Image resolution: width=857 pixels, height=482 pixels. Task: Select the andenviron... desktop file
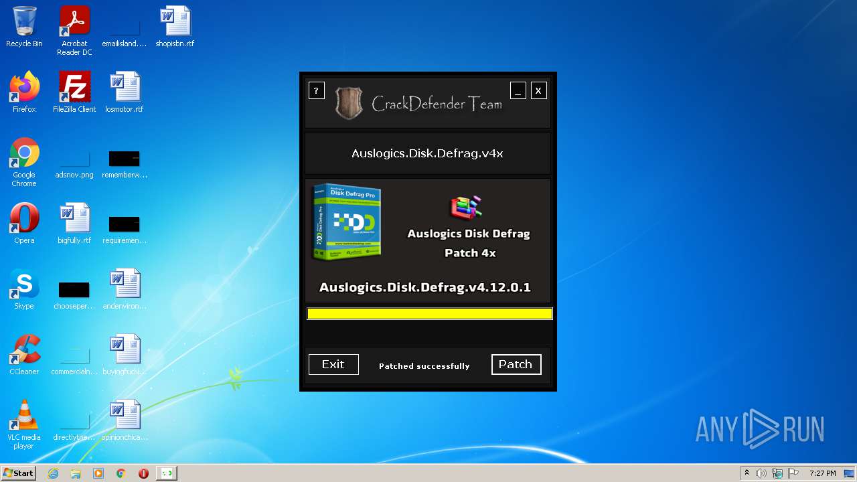pyautogui.click(x=125, y=290)
